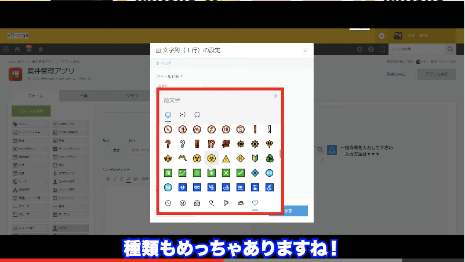The width and height of the screenshot is (465, 262).
Task: Jump to the recently used clock category
Action: (168, 203)
